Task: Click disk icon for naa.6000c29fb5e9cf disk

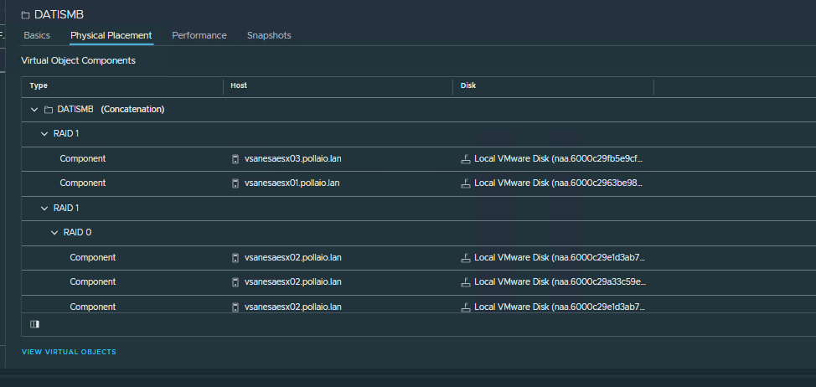Action: click(x=466, y=158)
